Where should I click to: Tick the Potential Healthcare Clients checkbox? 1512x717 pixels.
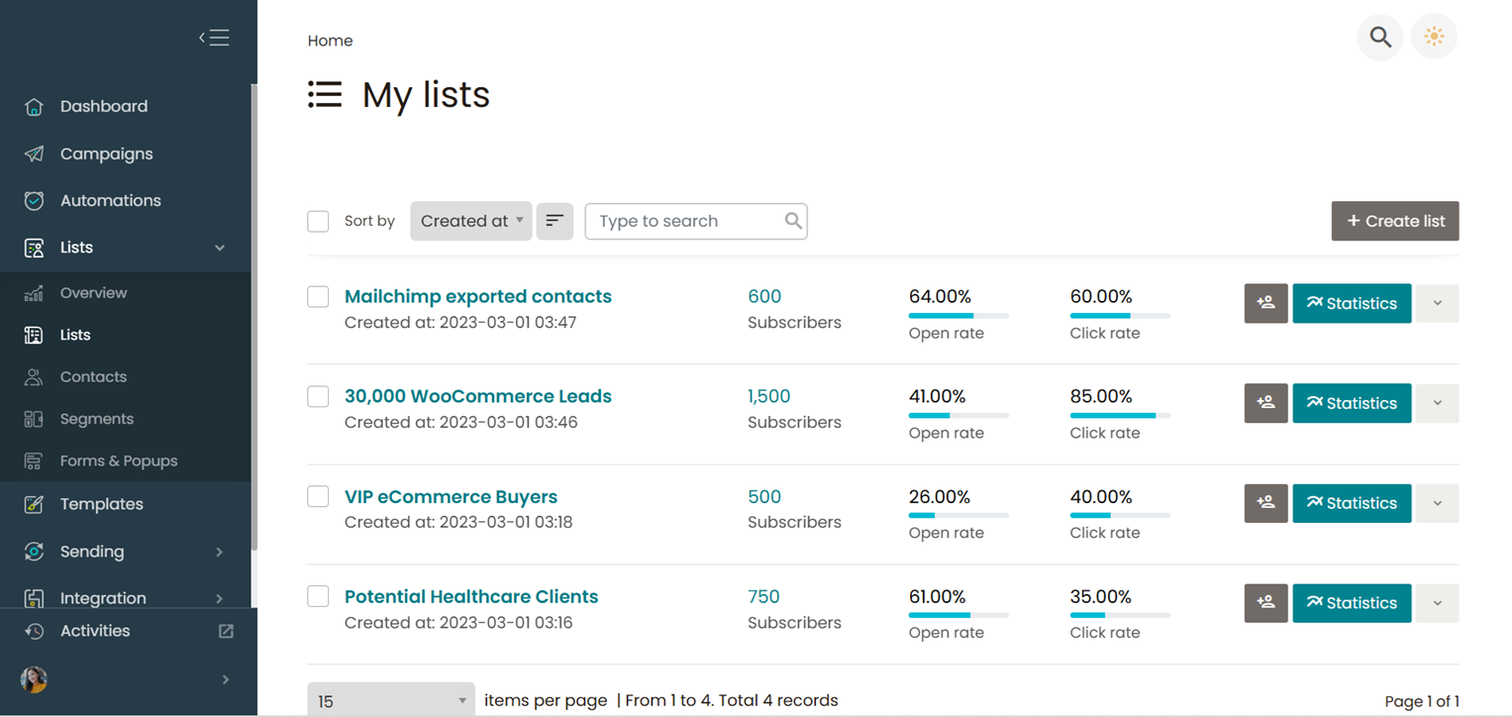[318, 596]
